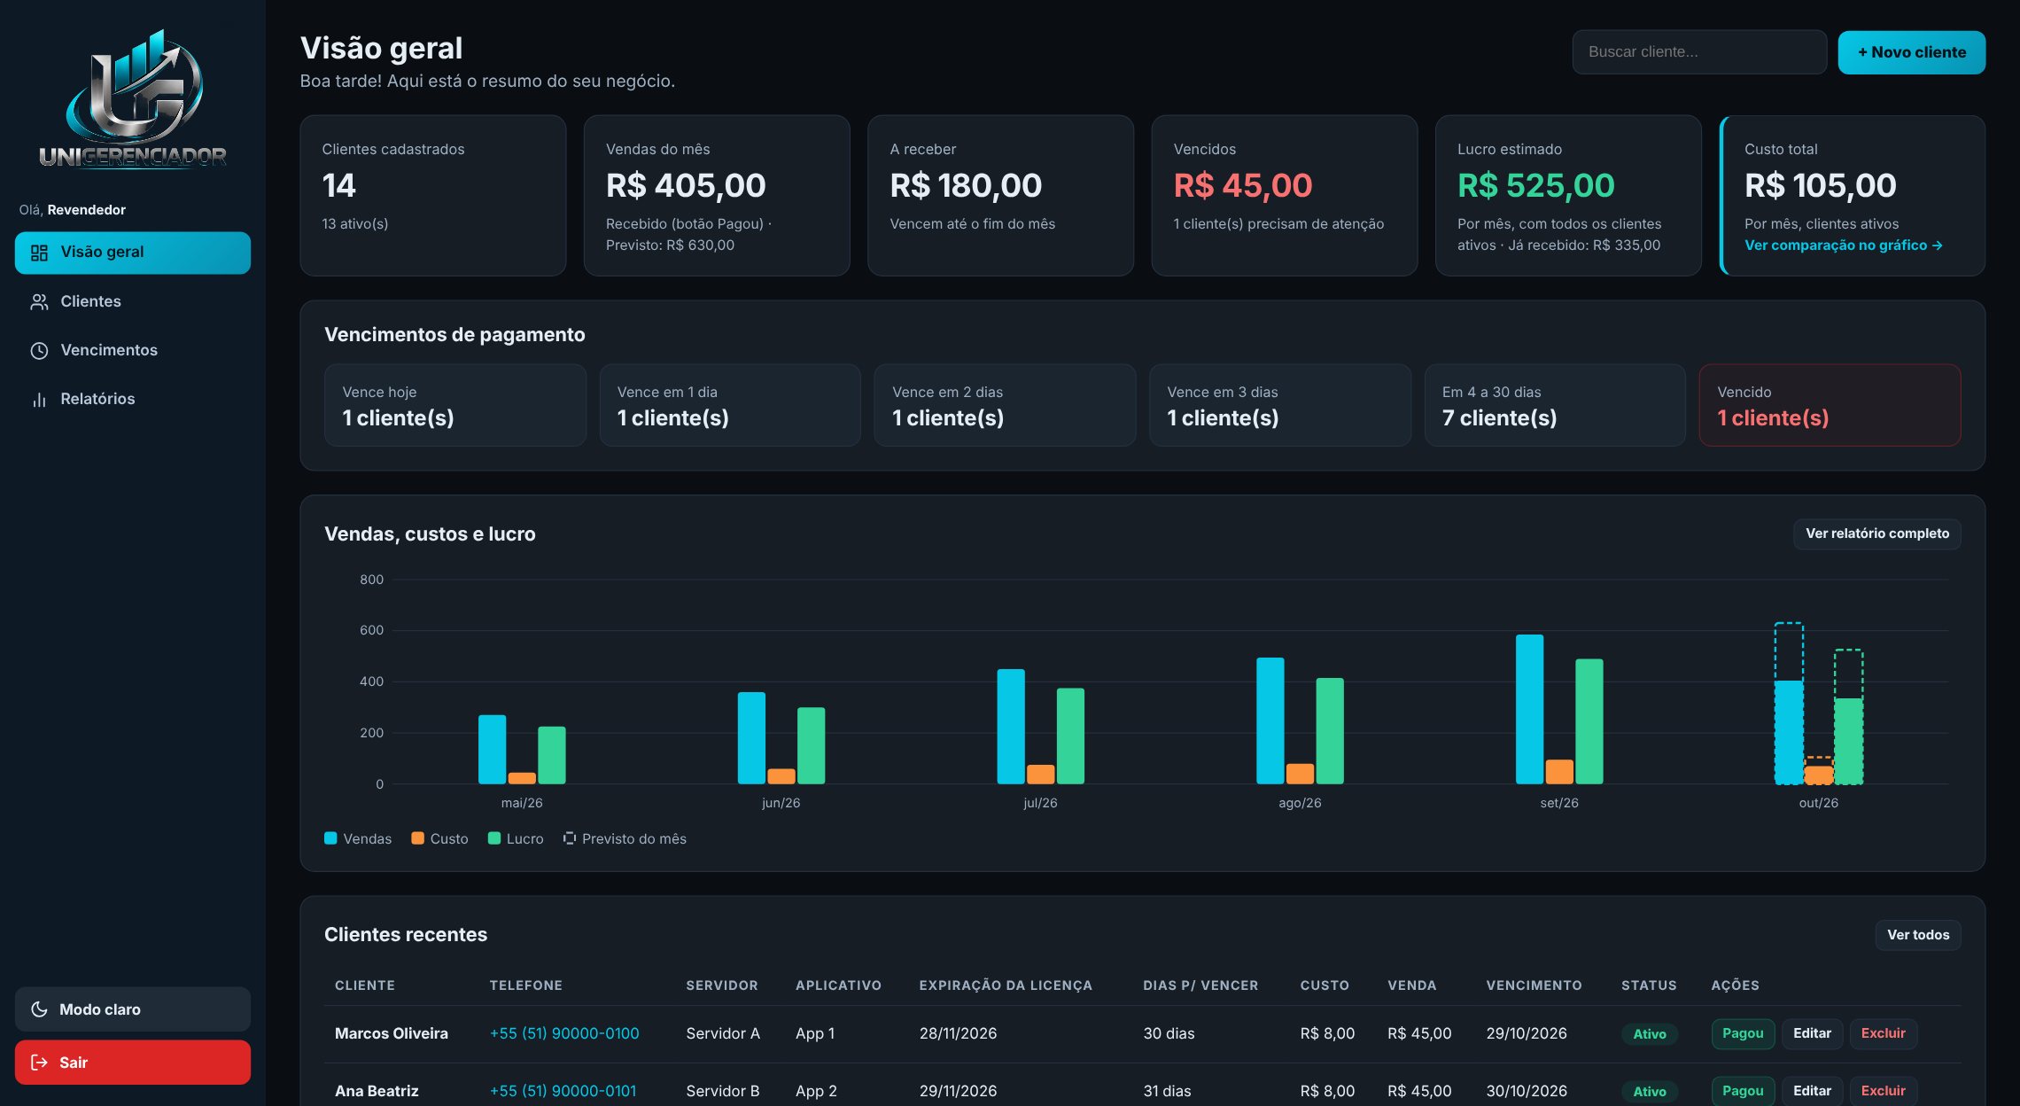2020x1106 pixels.
Task: Select the Visão geral menu item
Action: [133, 253]
